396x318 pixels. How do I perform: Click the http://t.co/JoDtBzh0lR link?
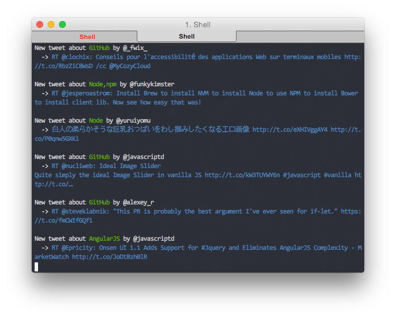[109, 257]
